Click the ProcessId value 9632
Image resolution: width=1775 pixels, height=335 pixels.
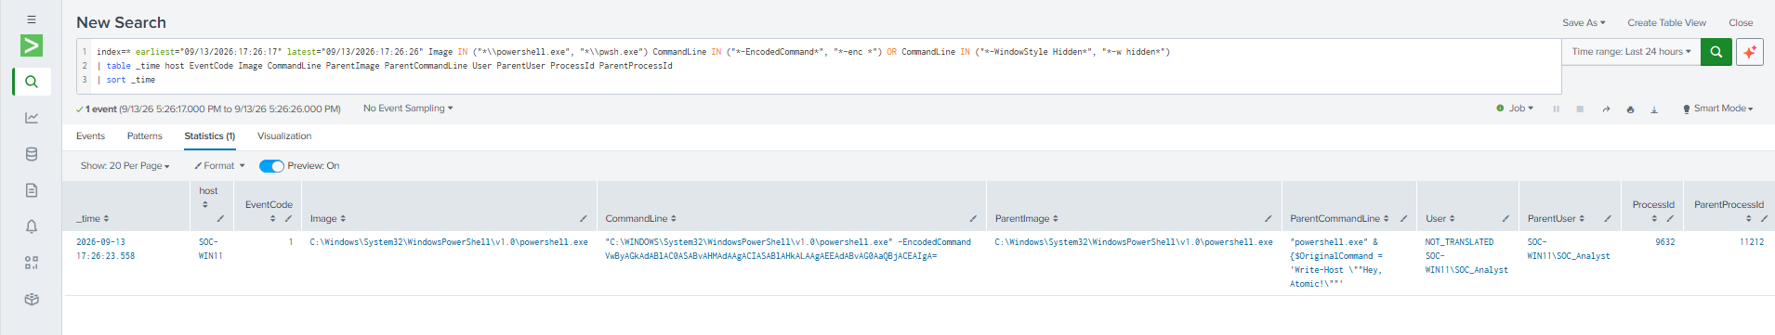coord(1664,242)
